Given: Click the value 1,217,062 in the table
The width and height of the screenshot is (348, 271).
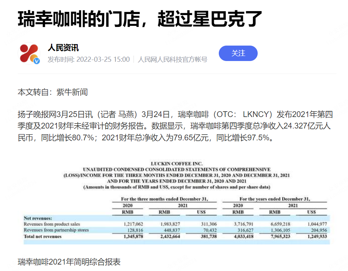Looking at the screenshot, I should [x=133, y=224].
